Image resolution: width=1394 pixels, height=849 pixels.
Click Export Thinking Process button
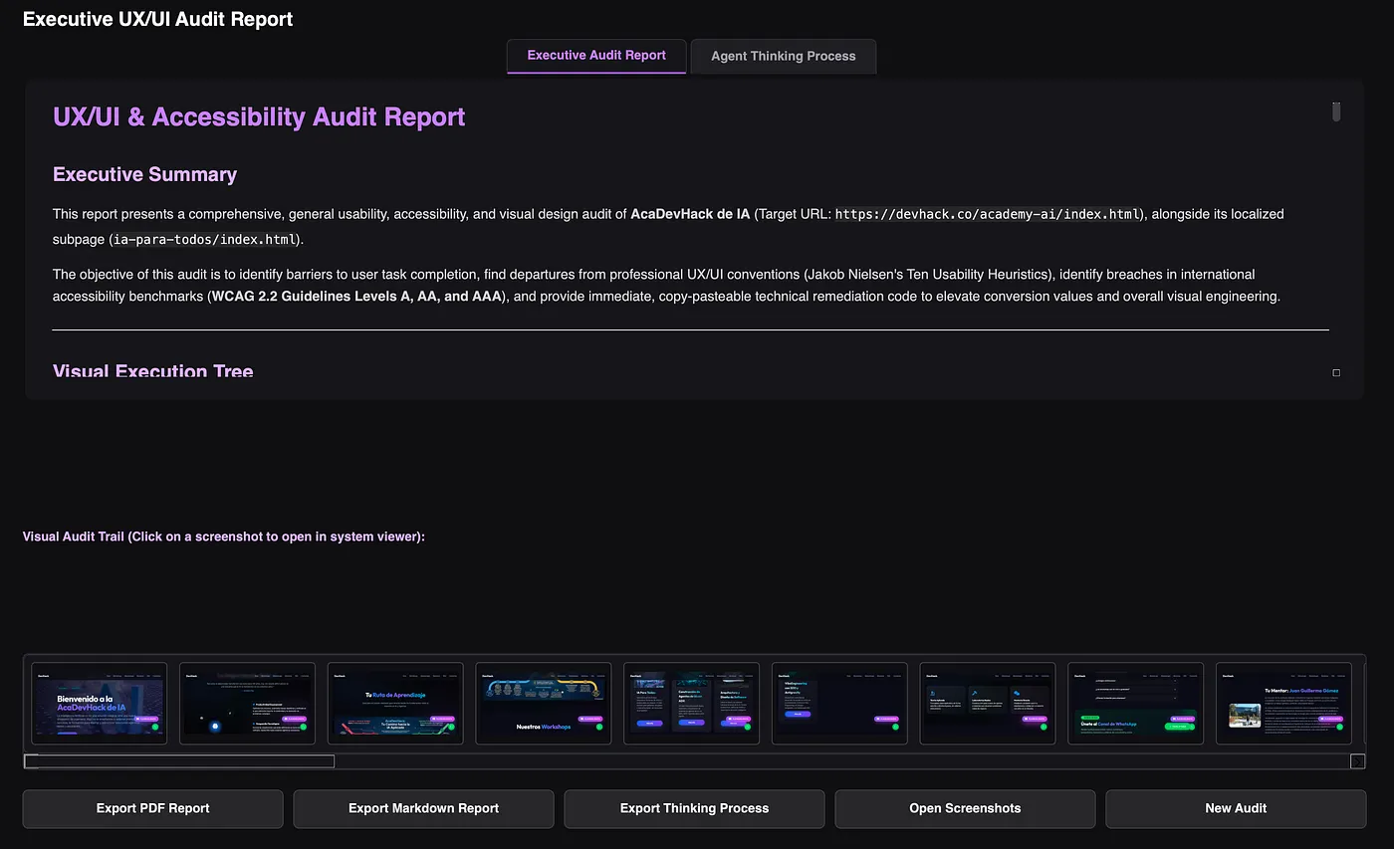pos(694,808)
